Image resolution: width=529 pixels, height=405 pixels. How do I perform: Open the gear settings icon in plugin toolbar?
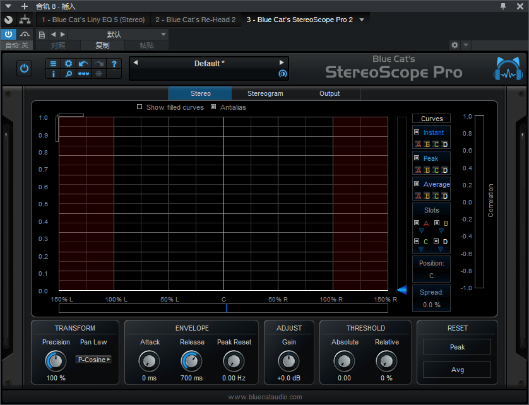68,64
